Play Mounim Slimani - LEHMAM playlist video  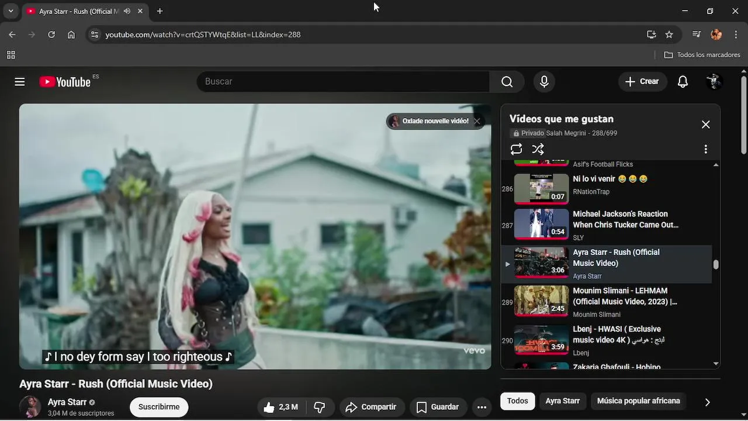point(607,302)
